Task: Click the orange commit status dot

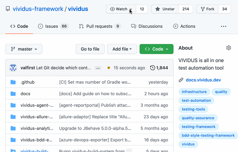Action: tap(108, 68)
